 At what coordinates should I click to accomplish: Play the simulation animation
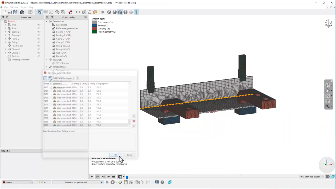coord(92,177)
